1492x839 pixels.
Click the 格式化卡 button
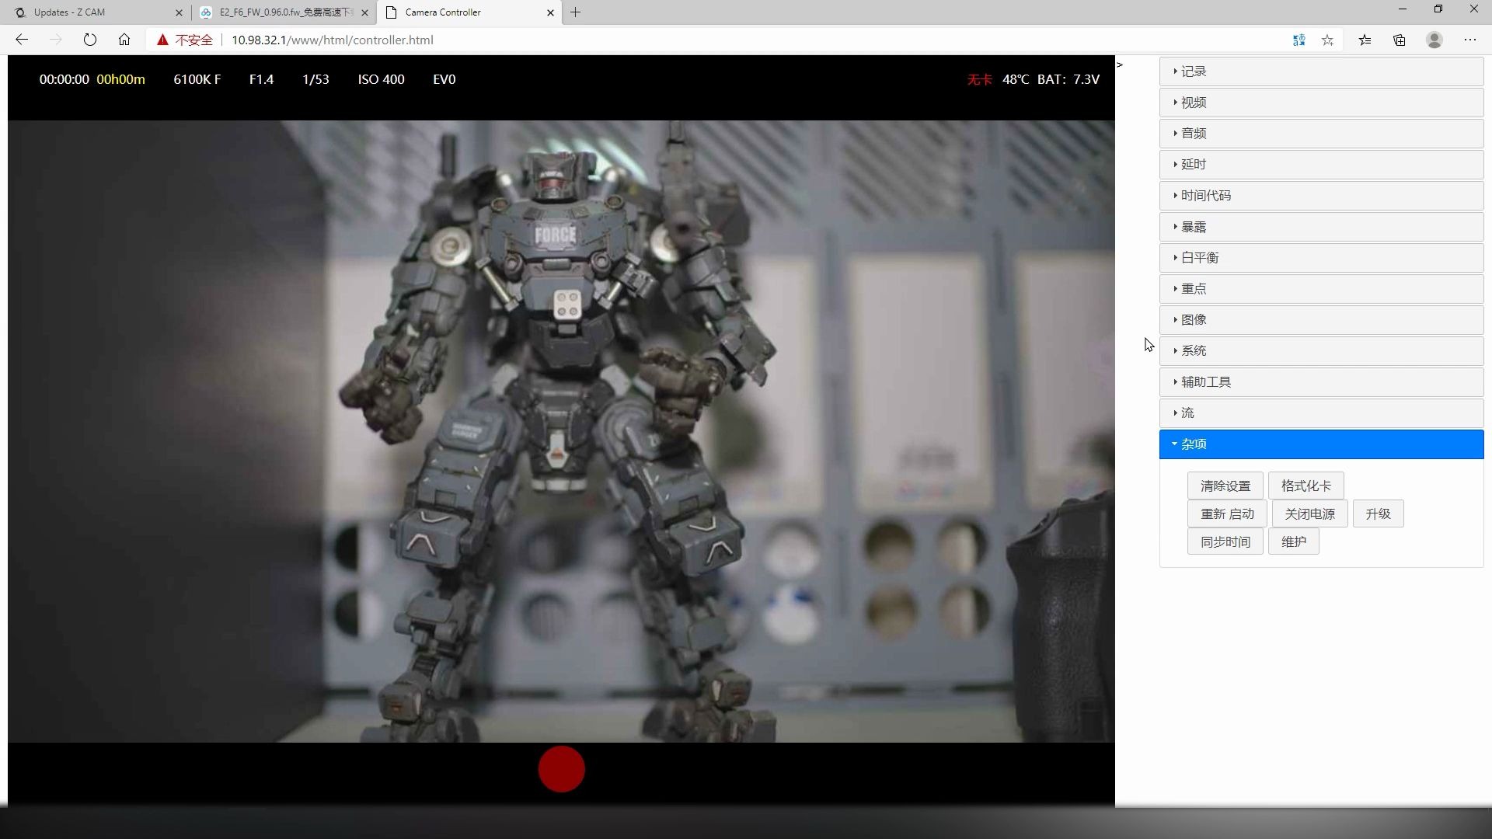tap(1306, 485)
